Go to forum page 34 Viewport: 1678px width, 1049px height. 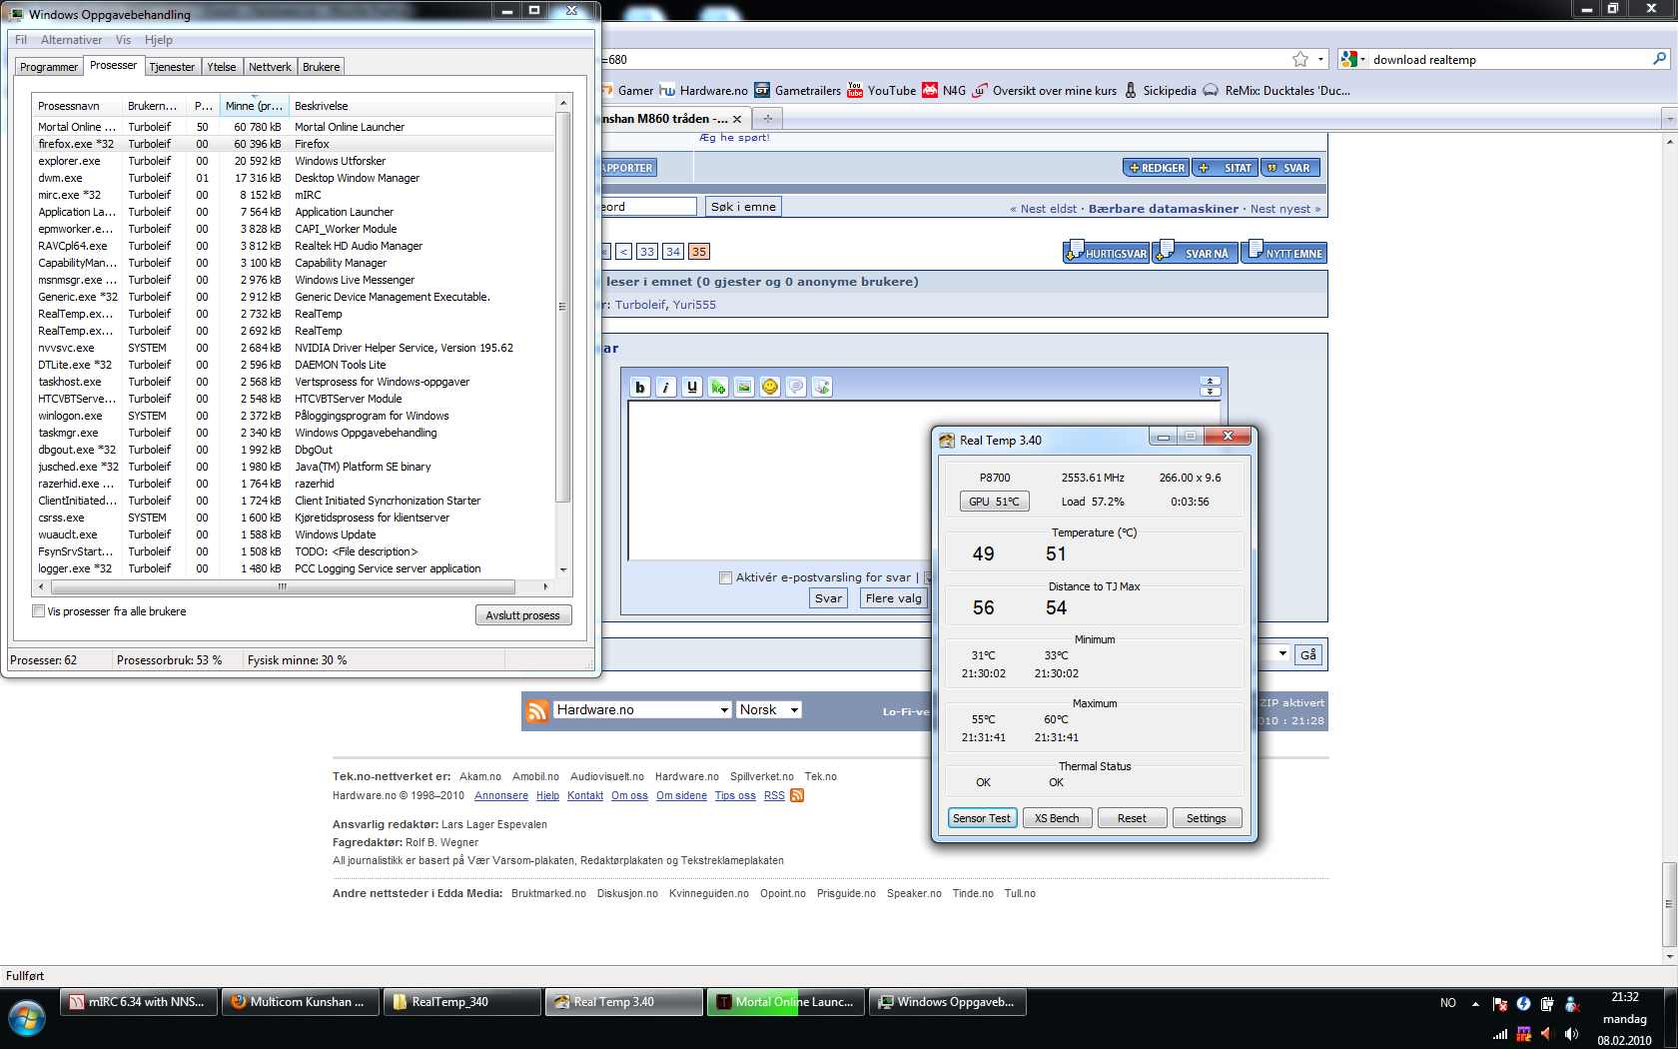[x=673, y=252]
